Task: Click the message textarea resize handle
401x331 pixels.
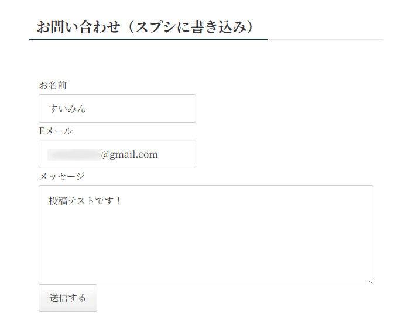Action: tap(370, 281)
